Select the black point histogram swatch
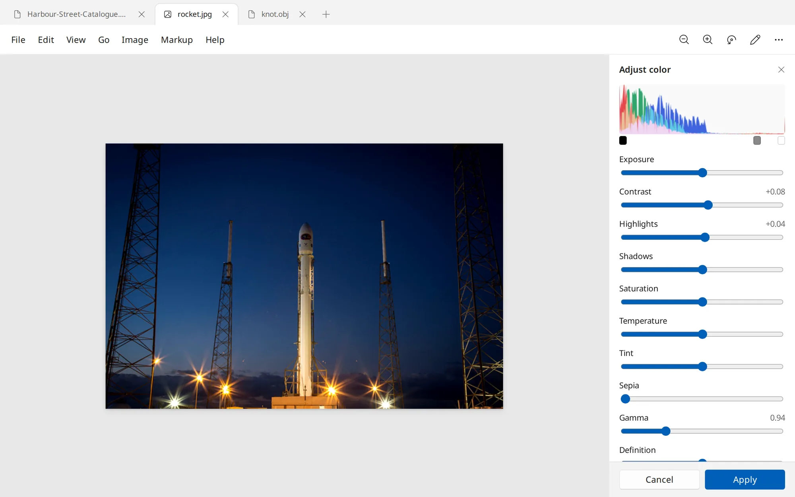795x497 pixels. [x=623, y=140]
